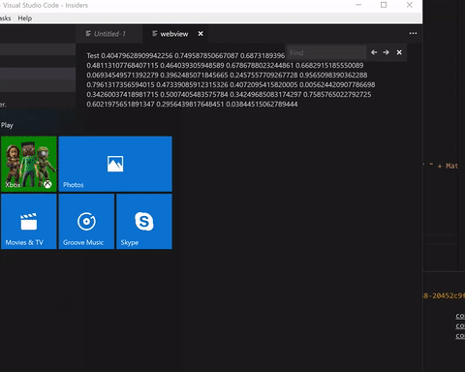
Task: Click the number 0.005624420907786698
Action: tap(337, 84)
